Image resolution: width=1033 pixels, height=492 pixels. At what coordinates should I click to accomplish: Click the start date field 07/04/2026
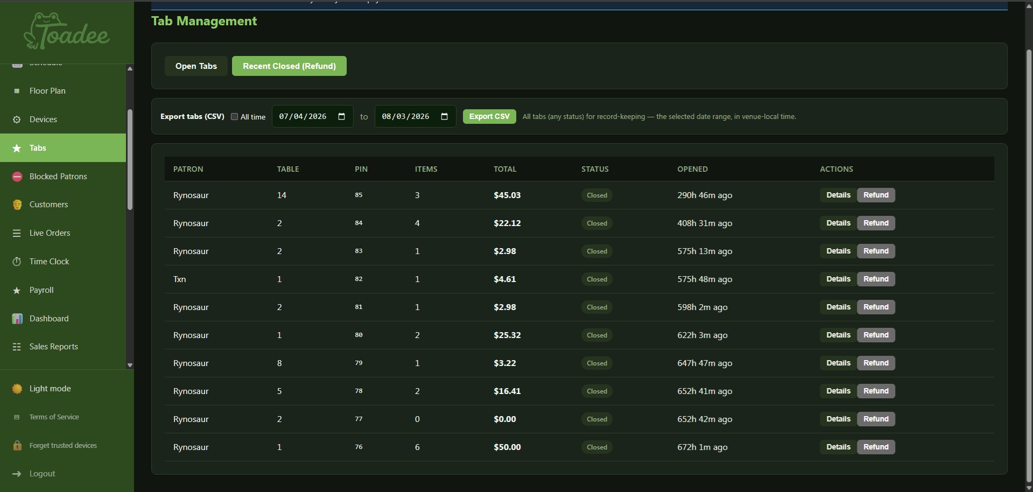coord(312,116)
